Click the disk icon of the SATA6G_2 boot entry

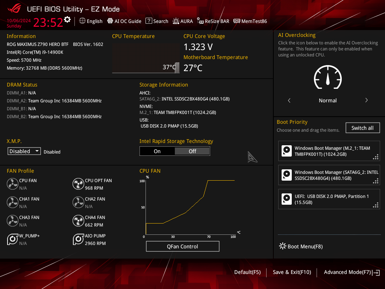pyautogui.click(x=286, y=175)
